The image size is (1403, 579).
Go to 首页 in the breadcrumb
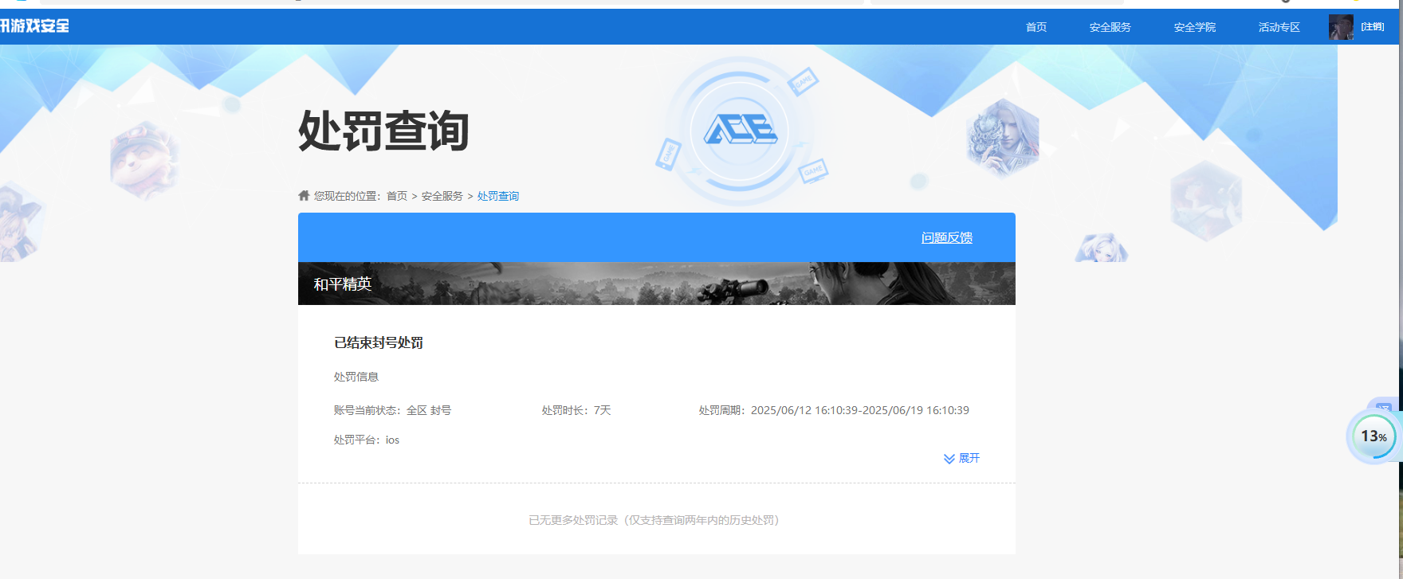pyautogui.click(x=397, y=196)
